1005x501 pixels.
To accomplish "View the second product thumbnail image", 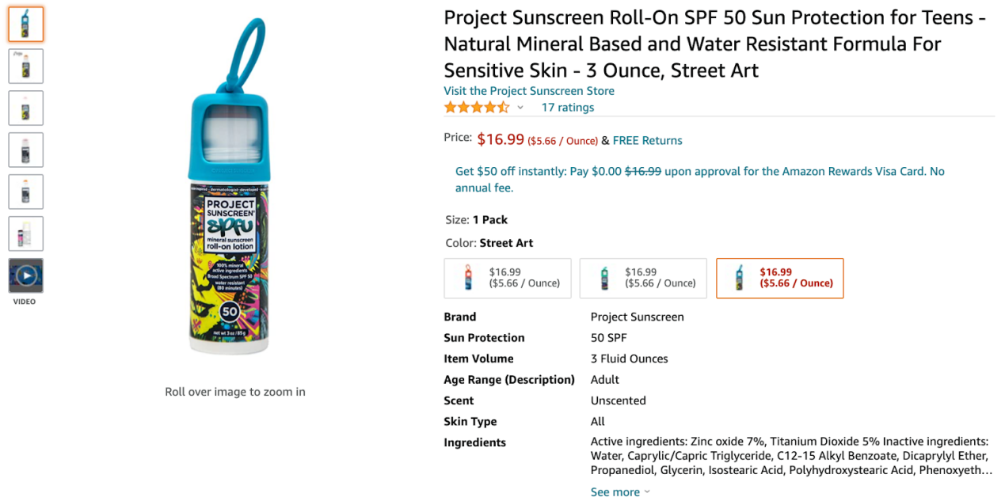I will (x=25, y=66).
